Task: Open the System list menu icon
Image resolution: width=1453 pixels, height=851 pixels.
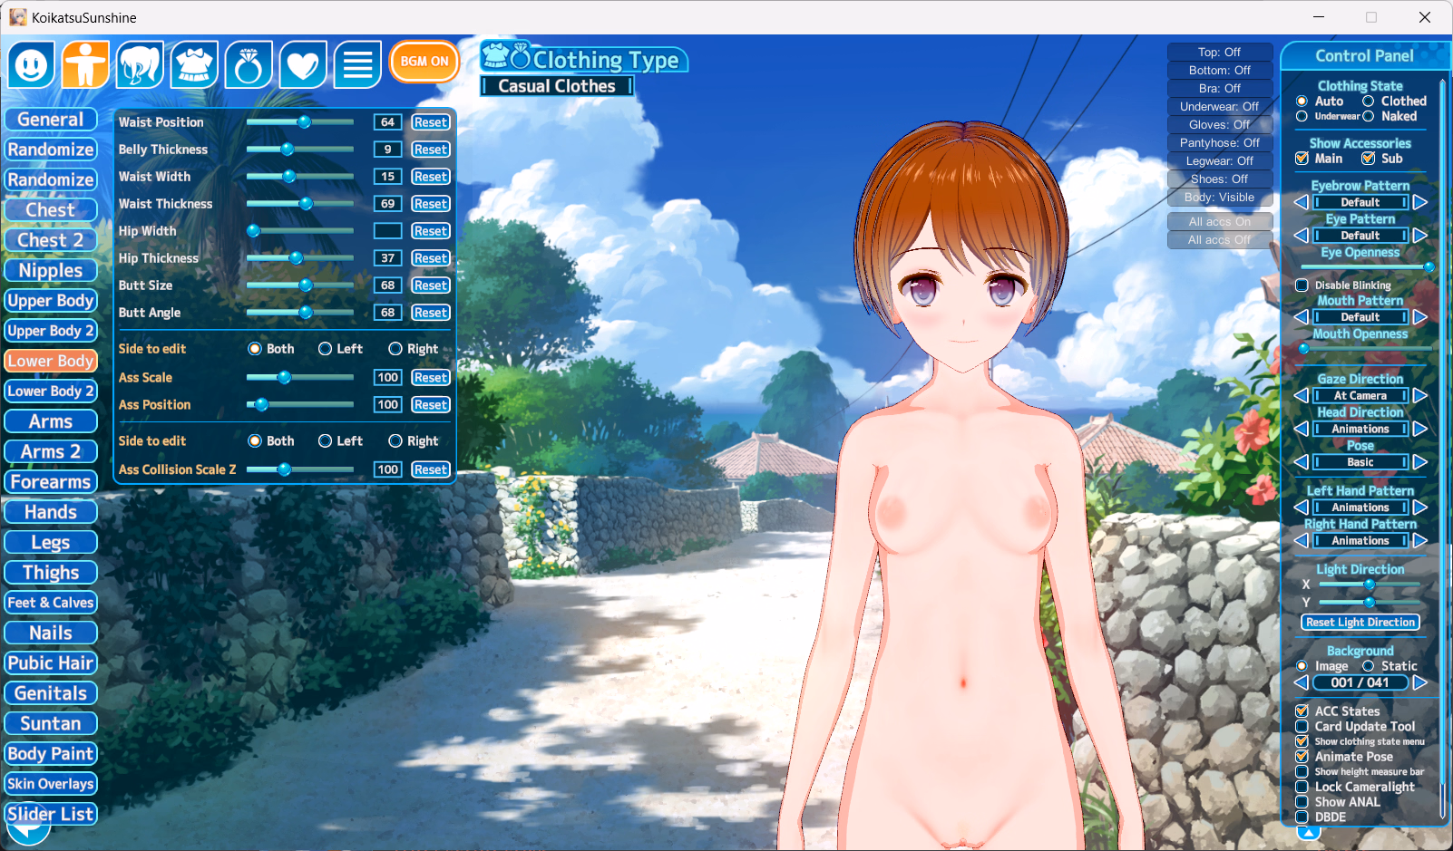Action: 357,65
